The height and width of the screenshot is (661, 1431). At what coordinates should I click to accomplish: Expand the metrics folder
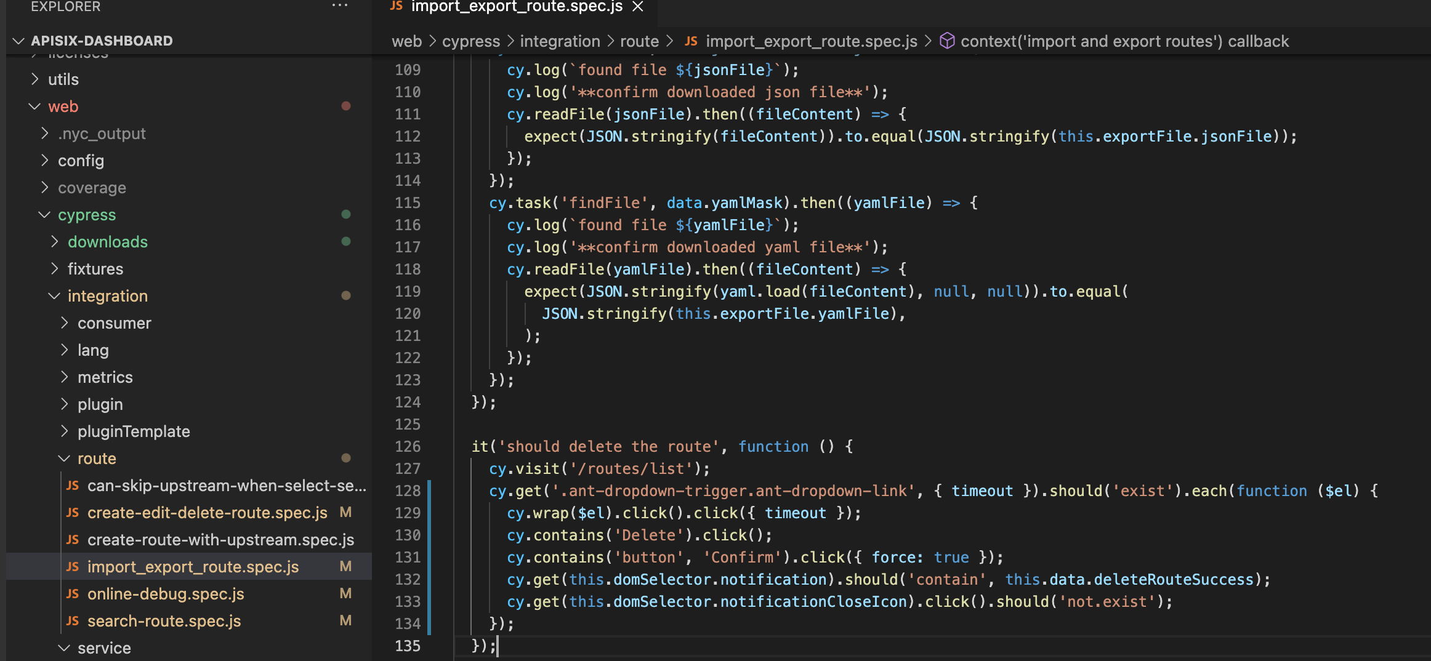coord(65,377)
